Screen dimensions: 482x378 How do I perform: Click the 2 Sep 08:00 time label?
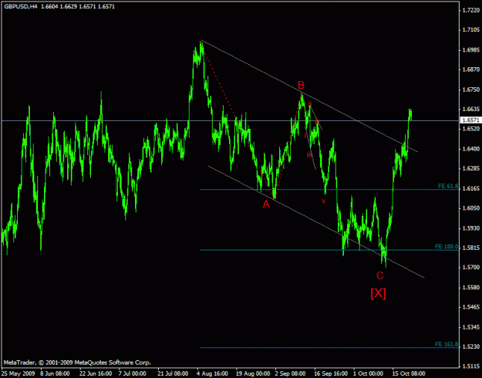(291, 373)
